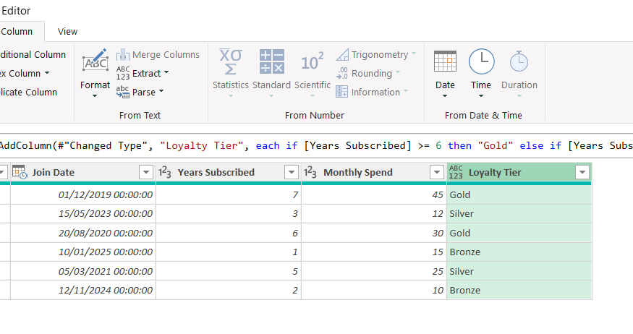Click the Rounding decimal icon
The height and width of the screenshot is (334, 633).
tap(342, 74)
